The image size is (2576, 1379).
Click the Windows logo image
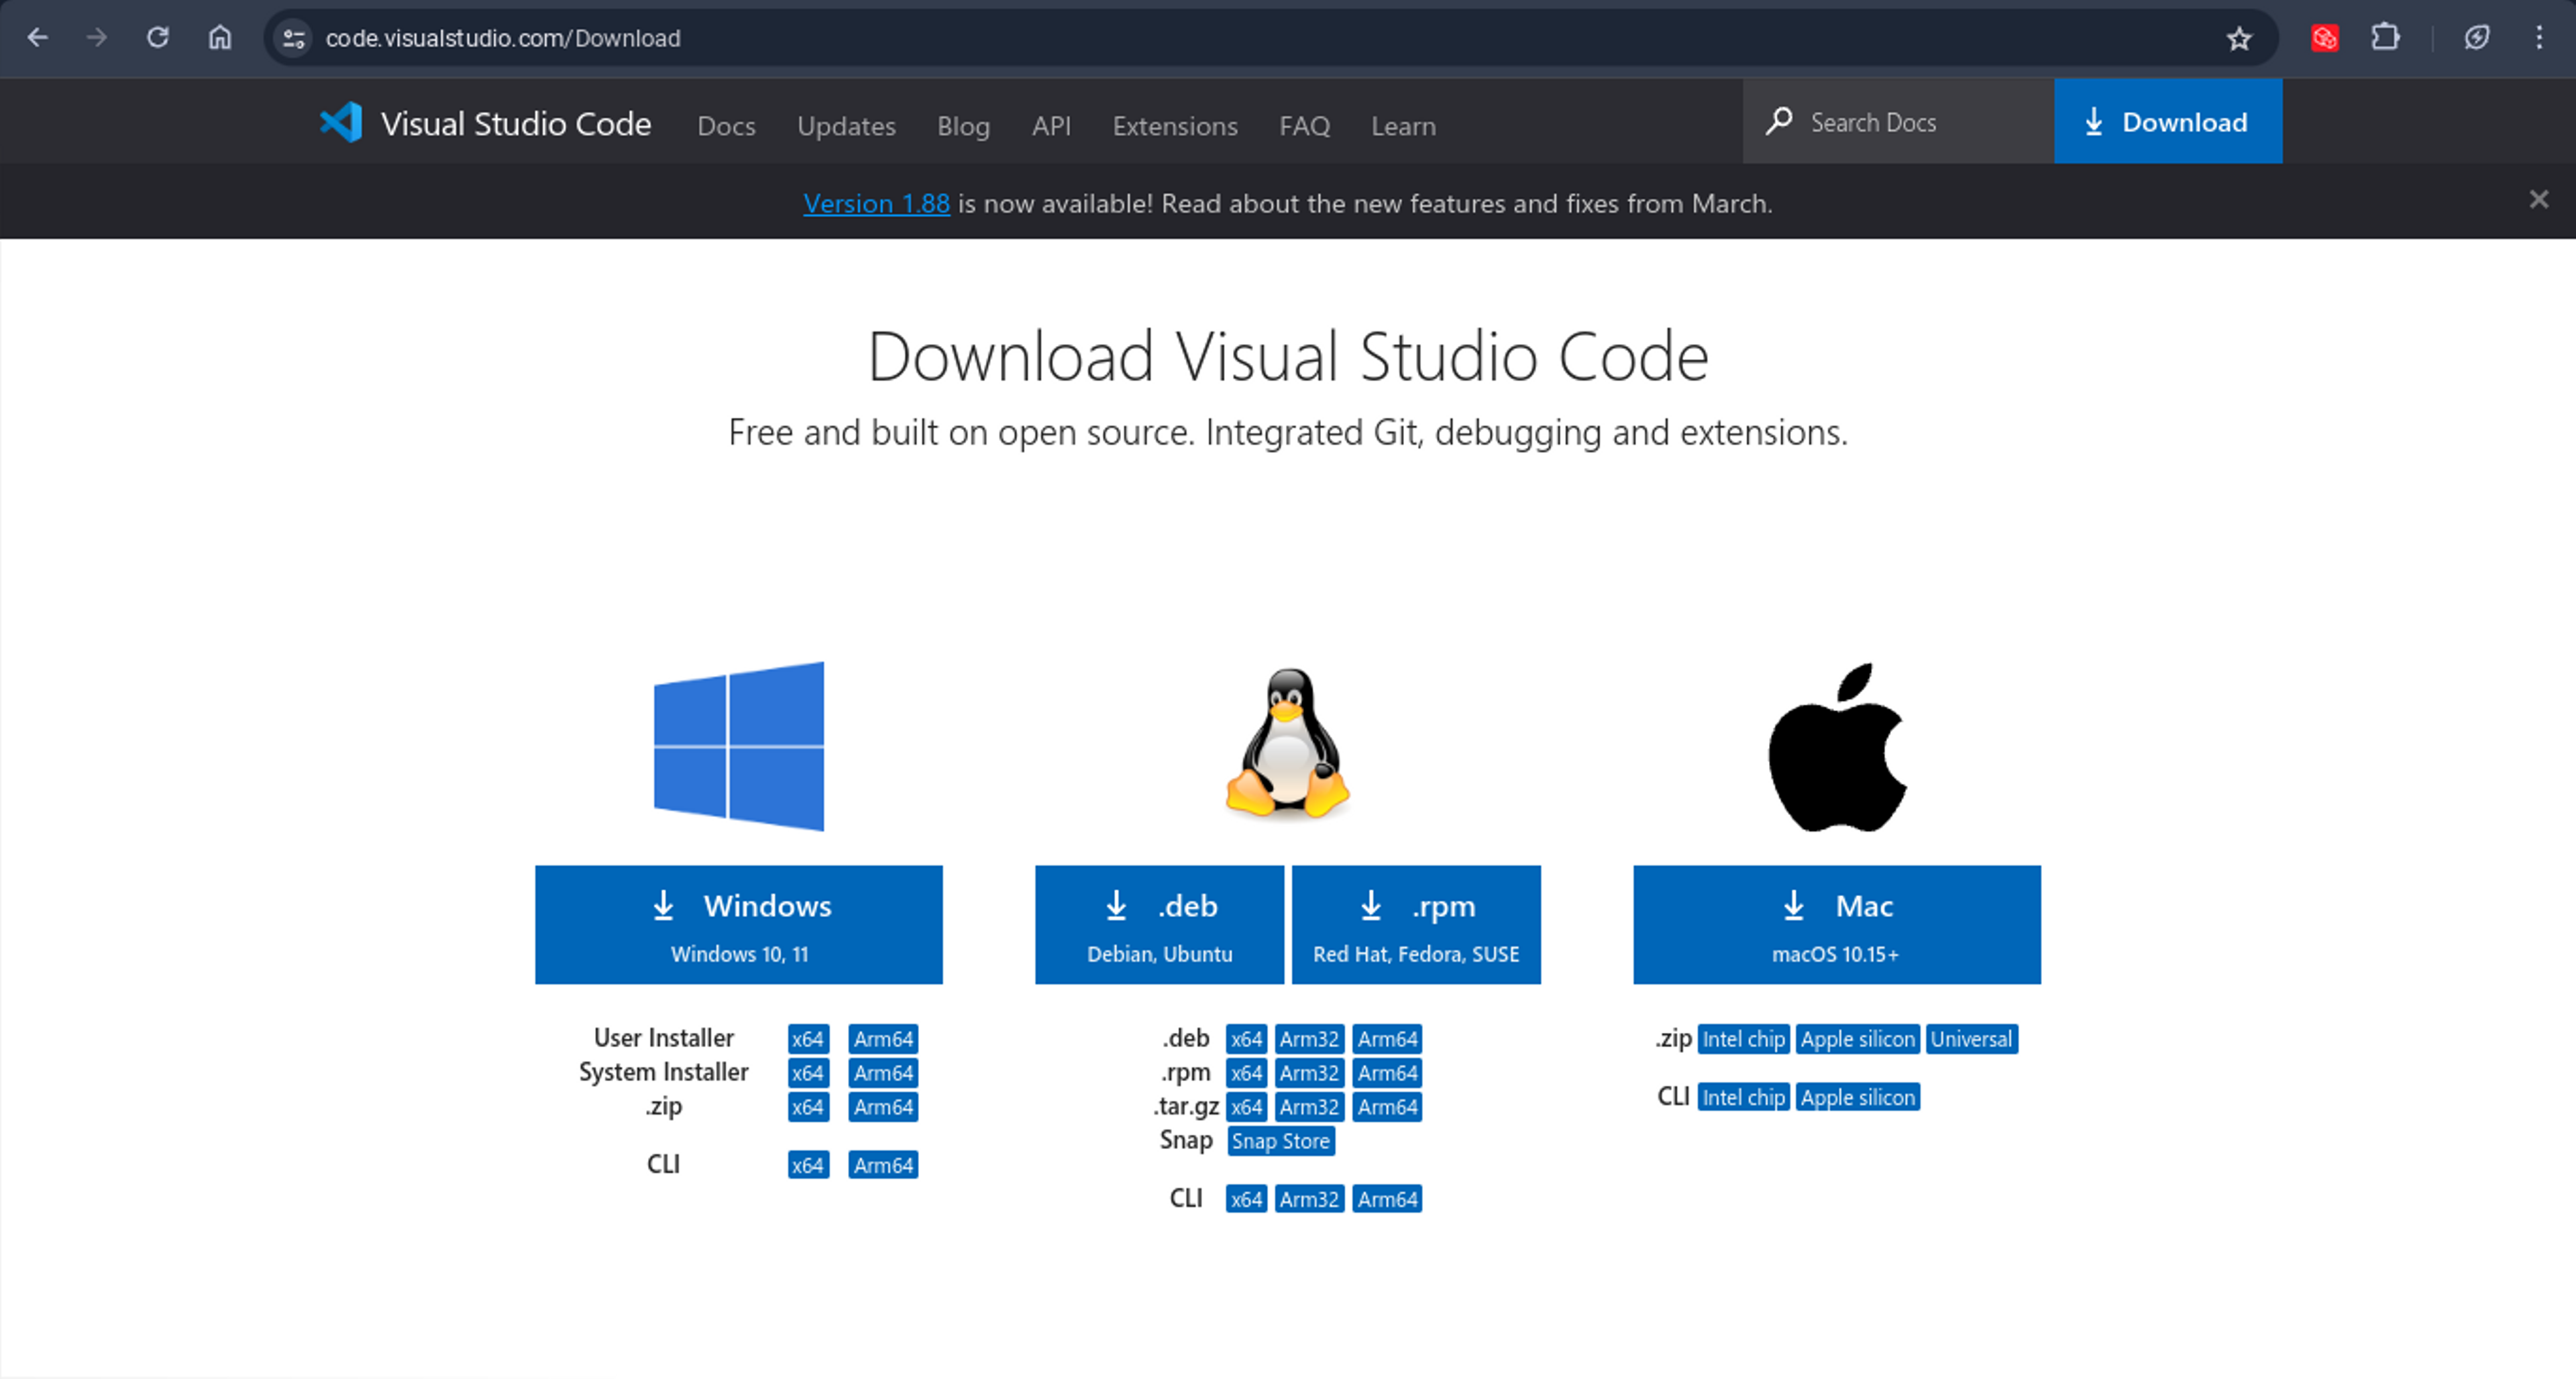(x=739, y=746)
